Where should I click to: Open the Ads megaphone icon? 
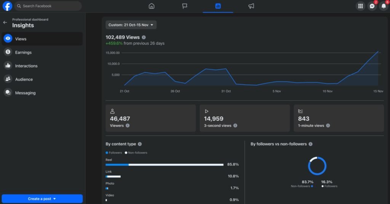251,6
